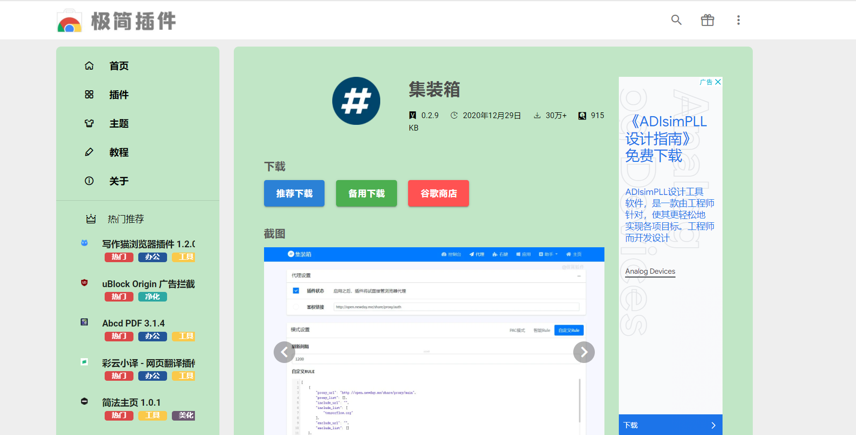
Task: Click the 彩云小译 icon
Action: 84,362
